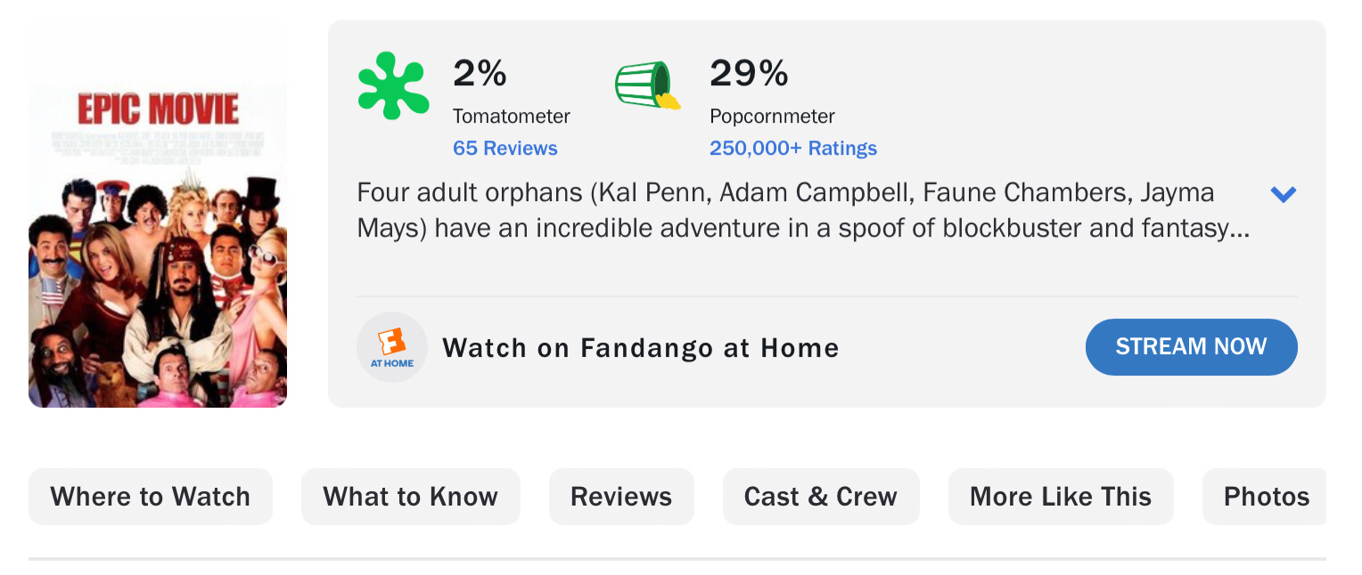Click the spilled popcorn bucket icon
1362x575 pixels.
tap(647, 85)
